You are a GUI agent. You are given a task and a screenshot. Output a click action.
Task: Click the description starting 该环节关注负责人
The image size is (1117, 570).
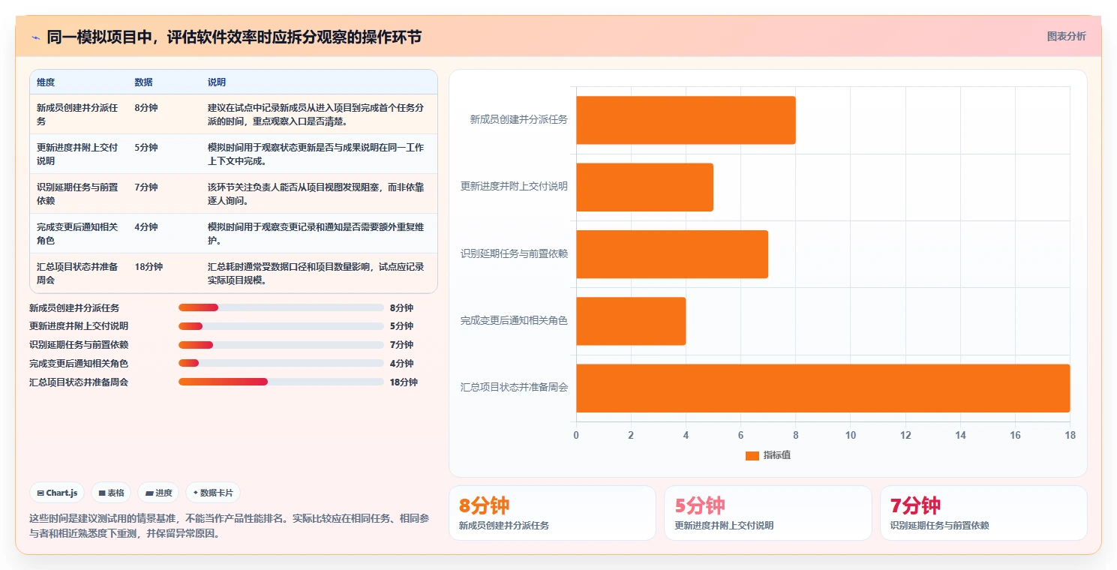(316, 193)
